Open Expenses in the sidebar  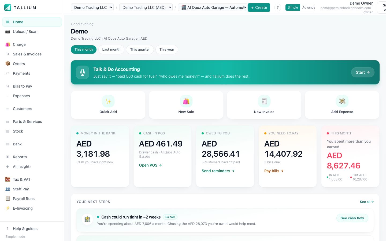(32, 96)
